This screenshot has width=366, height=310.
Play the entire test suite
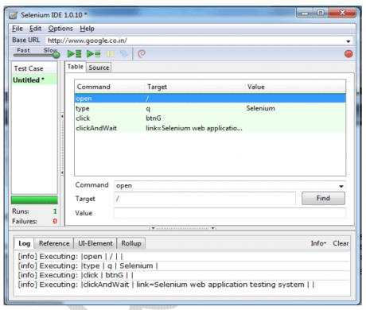coord(74,54)
